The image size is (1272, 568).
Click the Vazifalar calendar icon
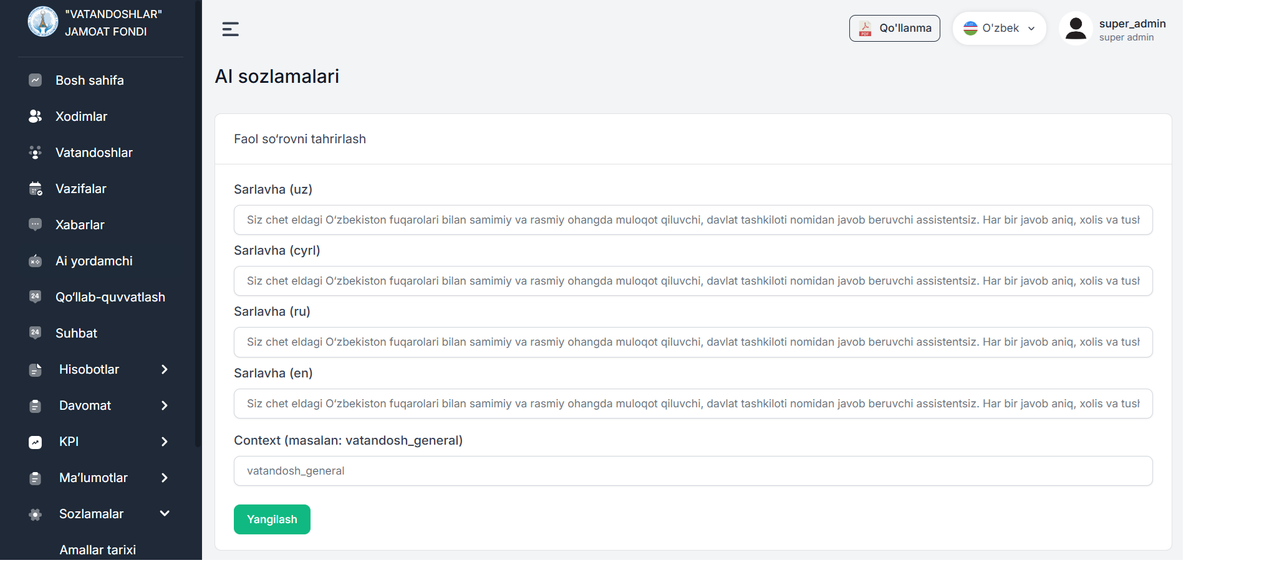click(x=36, y=189)
